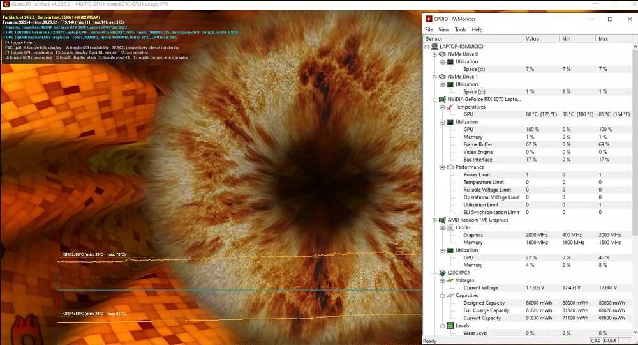Click the Capacities icon in battery section
The width and height of the screenshot is (638, 345).
(x=450, y=296)
